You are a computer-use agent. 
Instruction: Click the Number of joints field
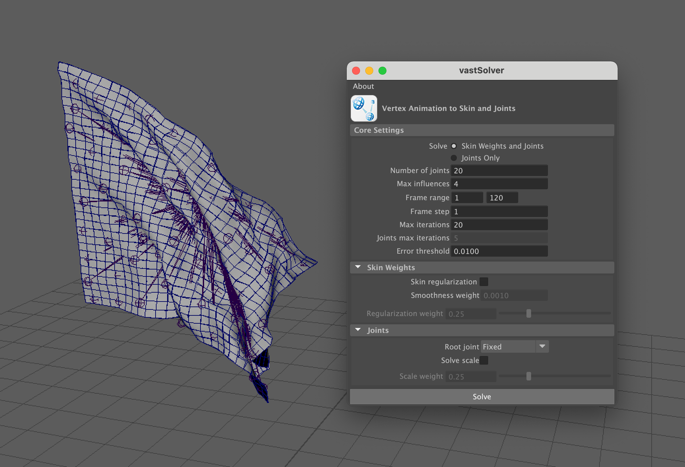click(x=499, y=171)
